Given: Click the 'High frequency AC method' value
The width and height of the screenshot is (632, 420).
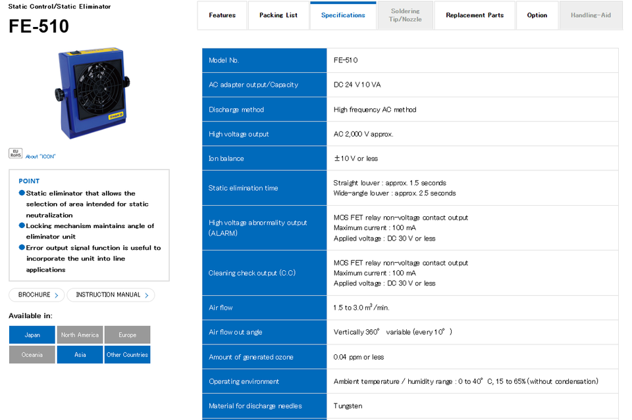Looking at the screenshot, I should point(375,109).
